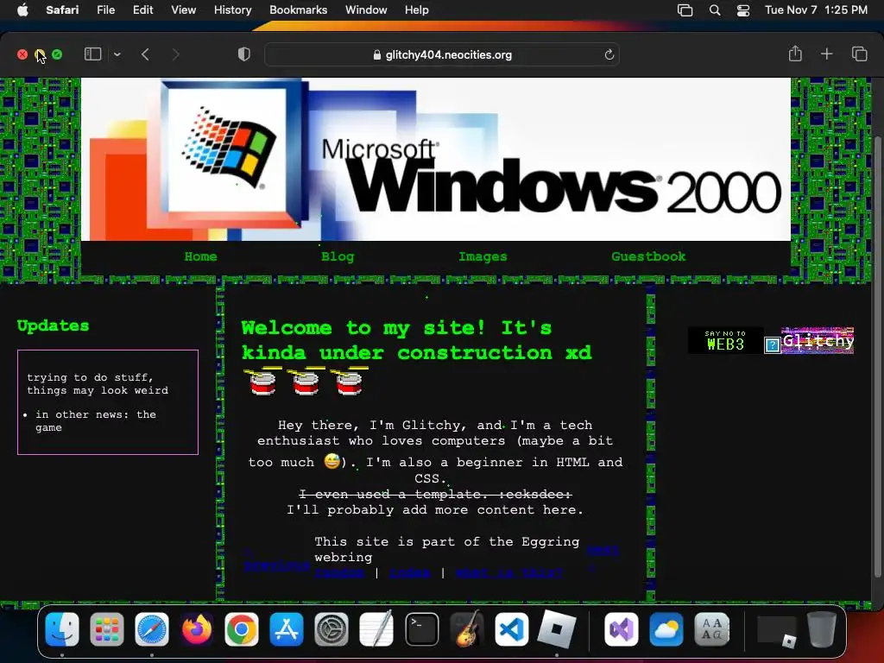Follow the webring random link
Image resolution: width=884 pixels, height=663 pixels.
click(x=340, y=573)
